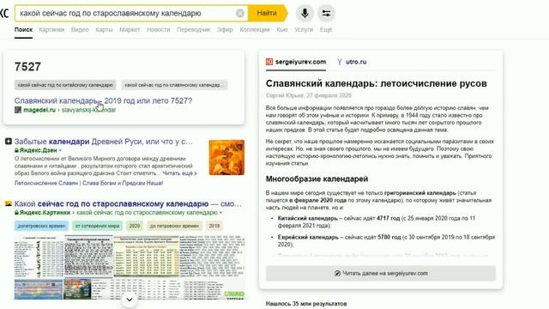Click the Читать ещё expander
This screenshot has width=549, height=309.
(179, 173)
